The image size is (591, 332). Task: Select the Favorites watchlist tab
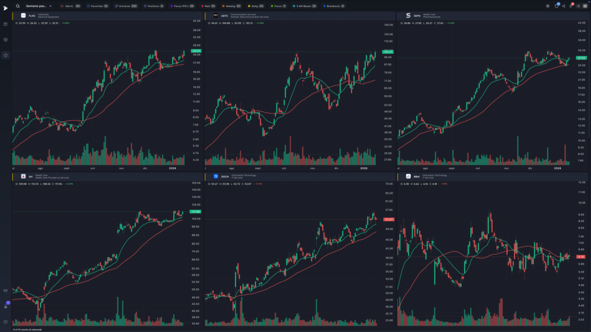coord(98,6)
